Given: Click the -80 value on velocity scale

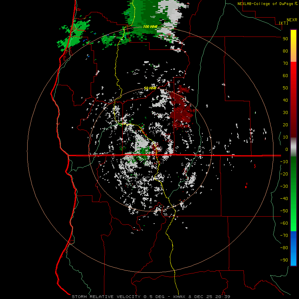Looking at the screenshot, I should (x=284, y=248).
